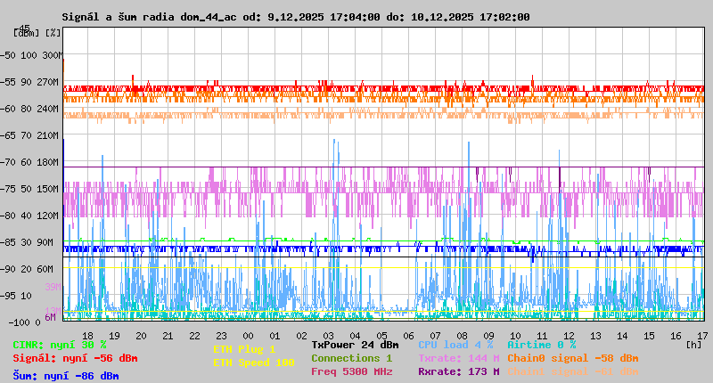Click the '210M' y-axis label
Image resolution: width=713 pixels, height=383 pixels.
click(47, 135)
